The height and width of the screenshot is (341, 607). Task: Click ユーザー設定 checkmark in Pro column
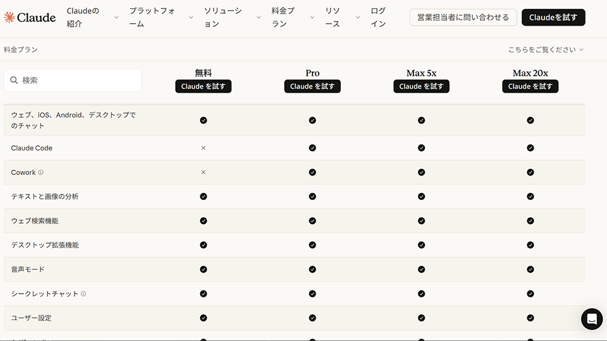[312, 318]
